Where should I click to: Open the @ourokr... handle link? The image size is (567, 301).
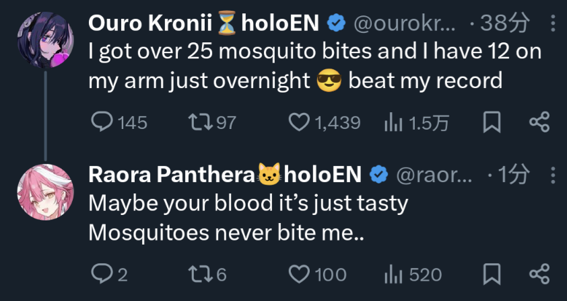[404, 24]
